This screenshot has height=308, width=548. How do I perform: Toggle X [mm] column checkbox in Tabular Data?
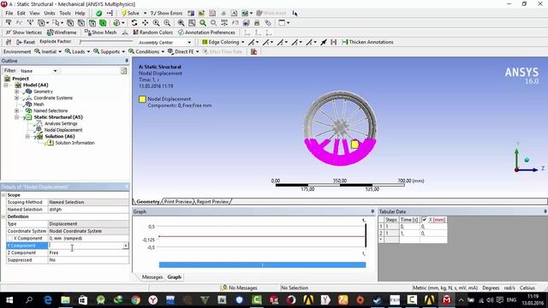pyautogui.click(x=425, y=220)
